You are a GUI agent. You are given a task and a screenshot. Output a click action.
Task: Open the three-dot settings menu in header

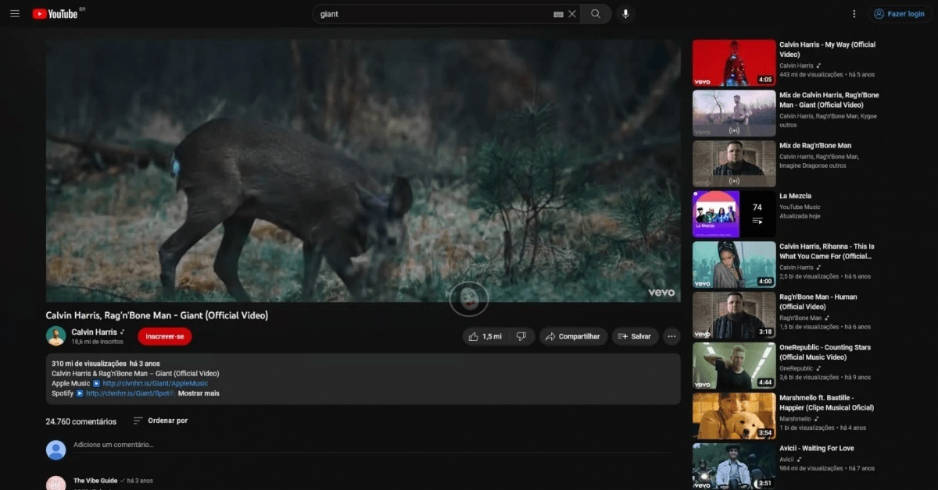(x=854, y=14)
